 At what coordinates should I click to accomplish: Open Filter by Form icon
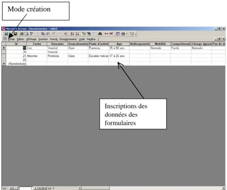pos(89,34)
